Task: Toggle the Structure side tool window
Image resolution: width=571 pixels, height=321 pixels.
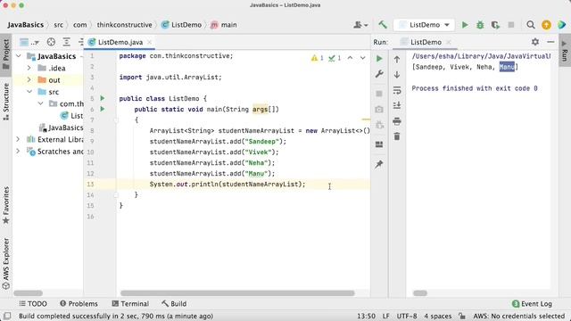Action: tap(6, 102)
